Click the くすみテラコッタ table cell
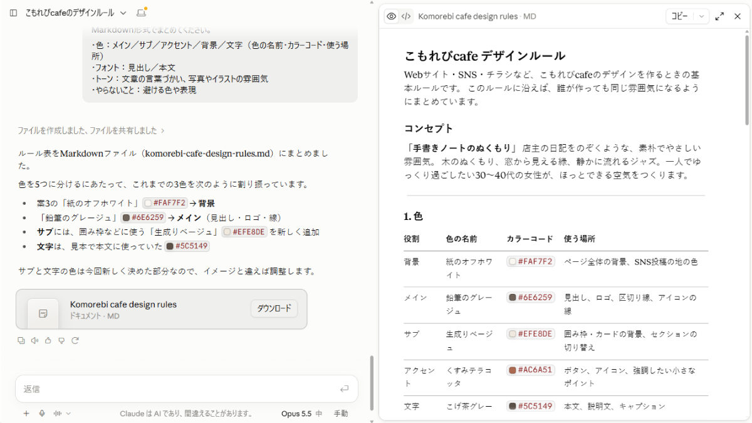Viewport: 752px width, 423px height. pyautogui.click(x=469, y=377)
